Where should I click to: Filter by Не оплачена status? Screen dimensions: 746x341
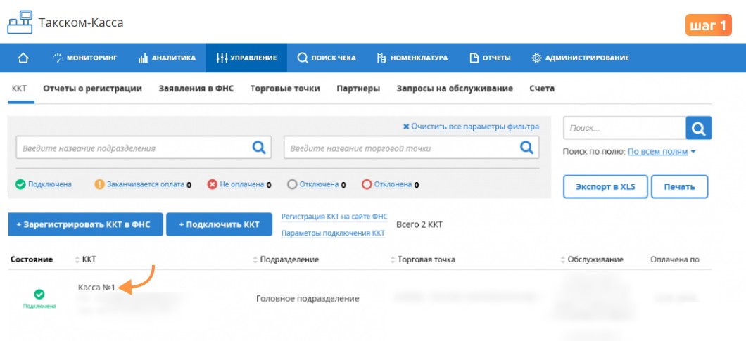point(241,184)
